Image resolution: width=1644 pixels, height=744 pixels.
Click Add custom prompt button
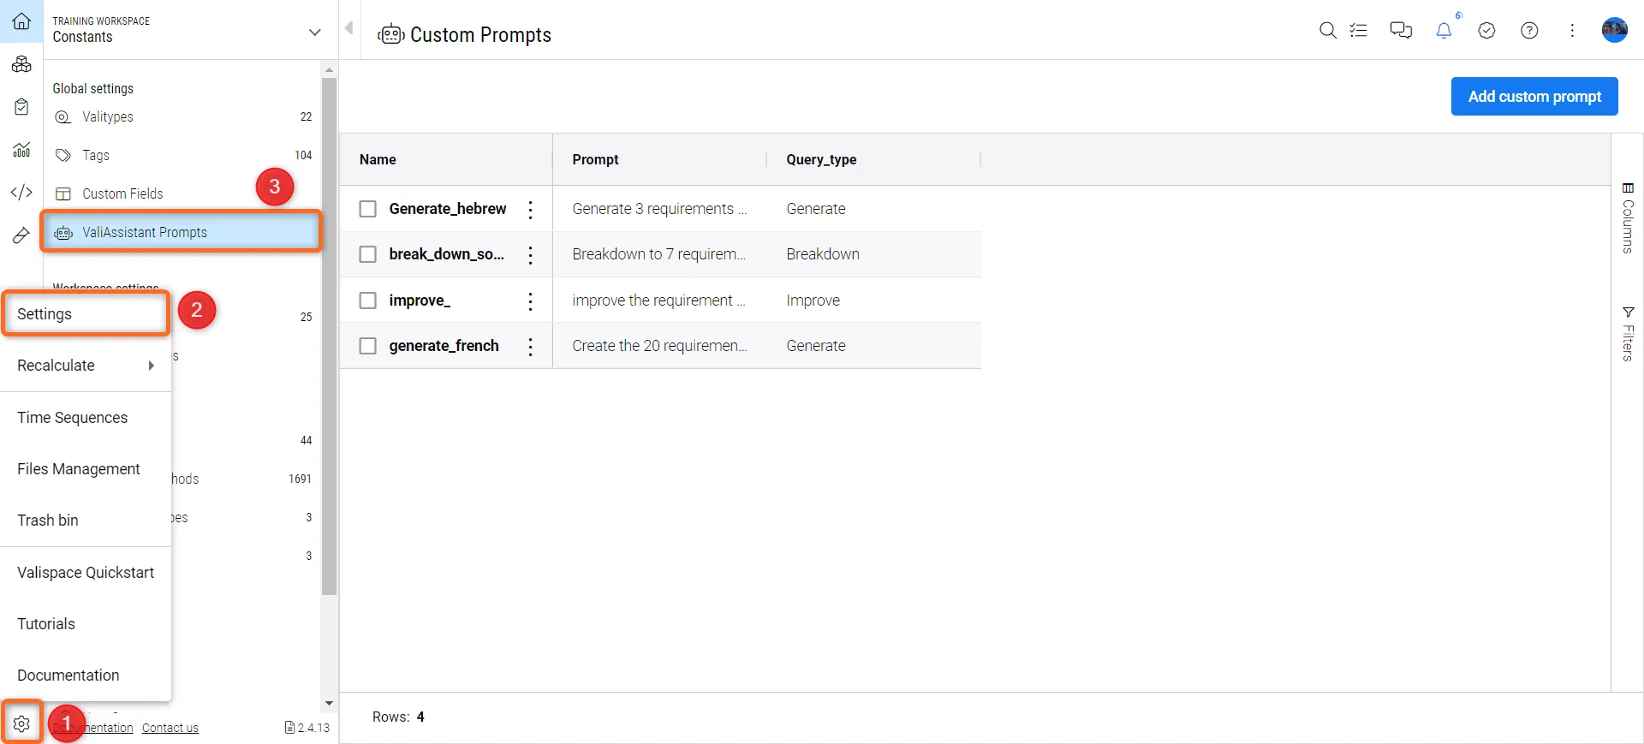click(x=1534, y=97)
